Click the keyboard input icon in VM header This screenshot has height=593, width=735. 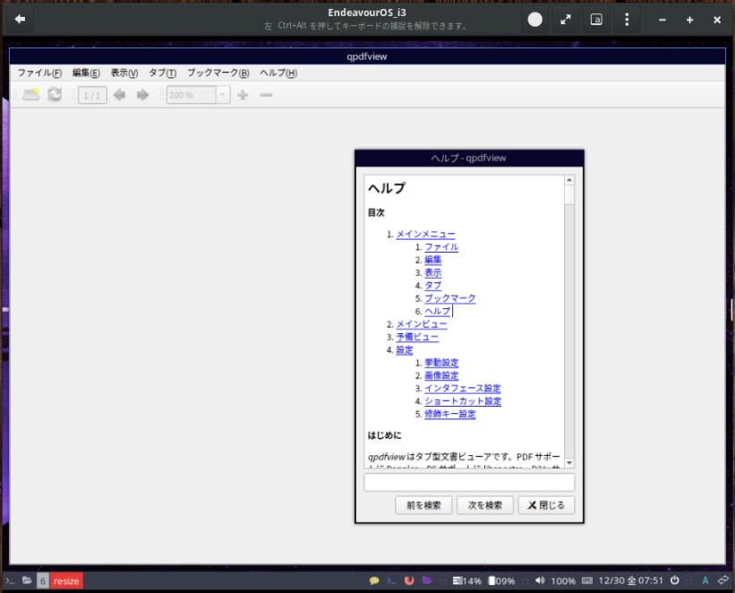pyautogui.click(x=596, y=19)
